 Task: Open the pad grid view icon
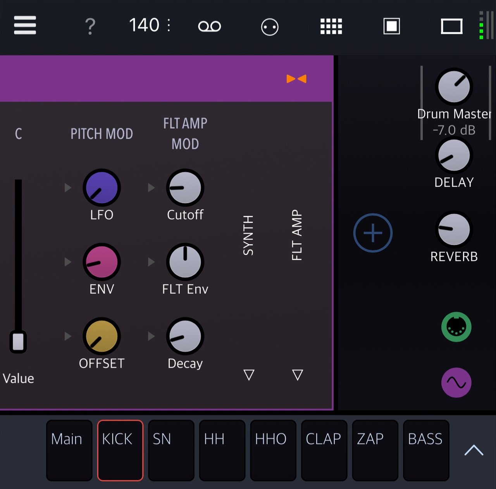coord(331,26)
